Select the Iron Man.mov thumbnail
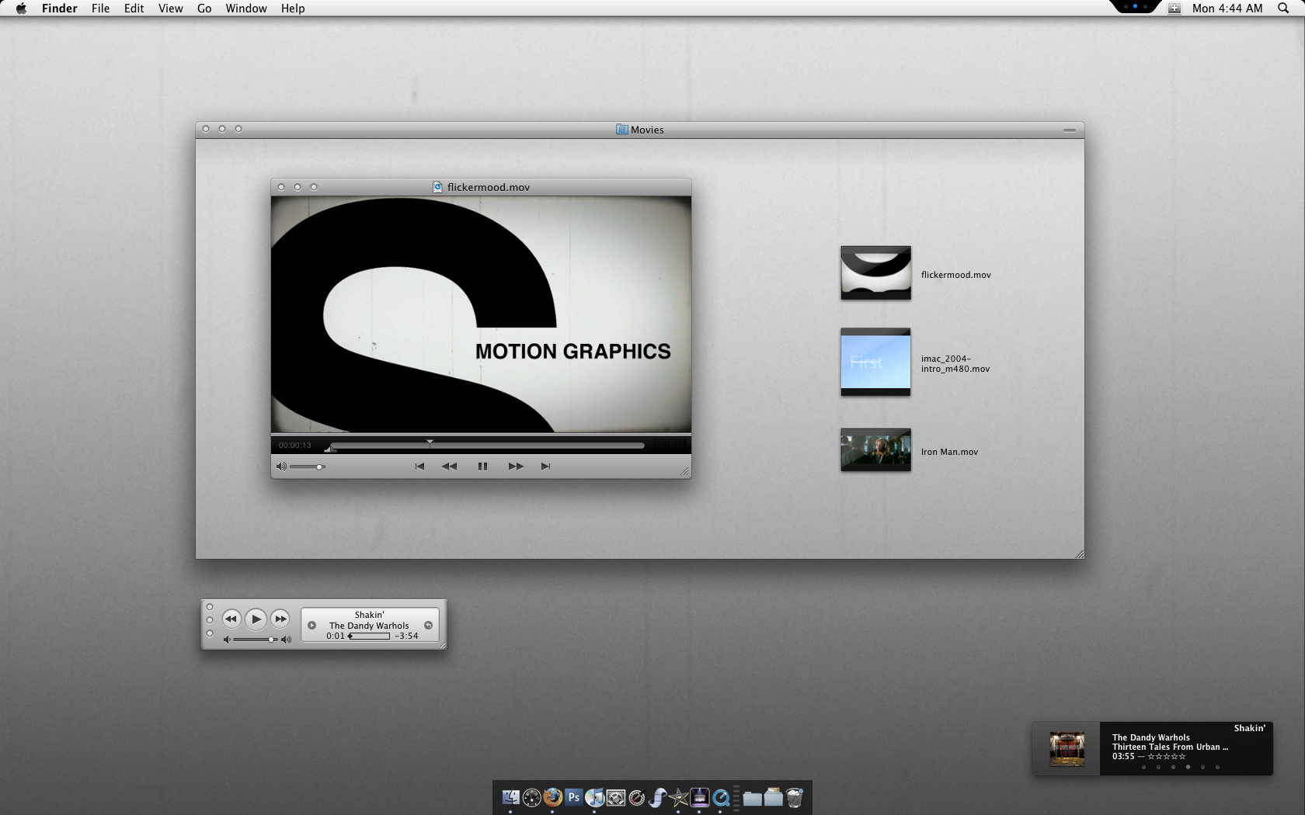Viewport: 1305px width, 815px height. [875, 449]
